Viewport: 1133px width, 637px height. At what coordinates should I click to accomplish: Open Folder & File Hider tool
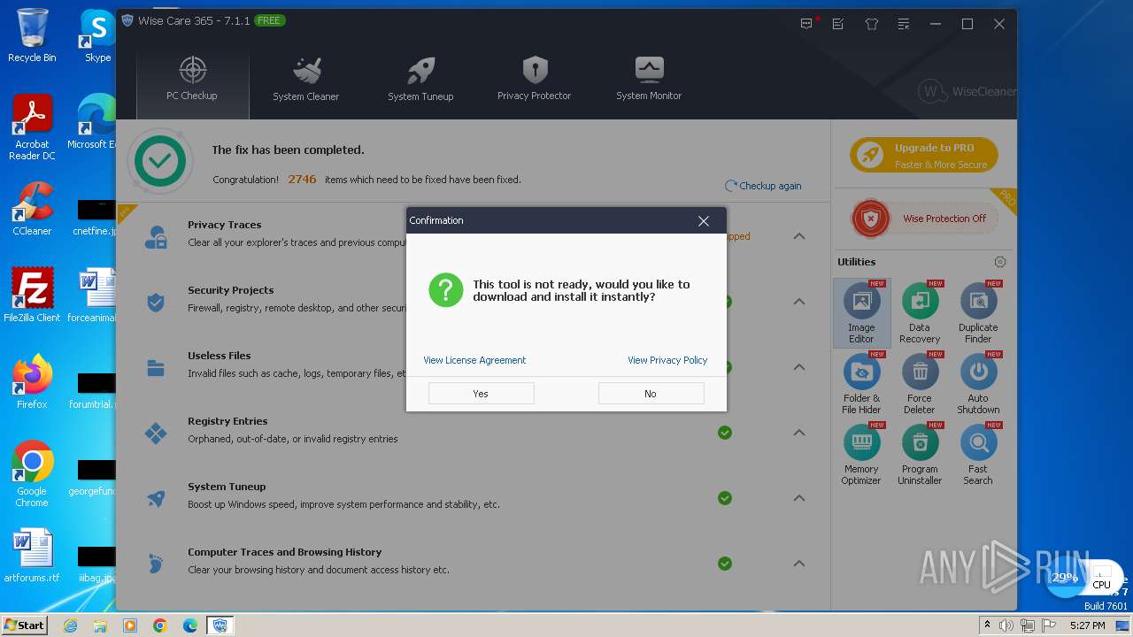coord(861,384)
